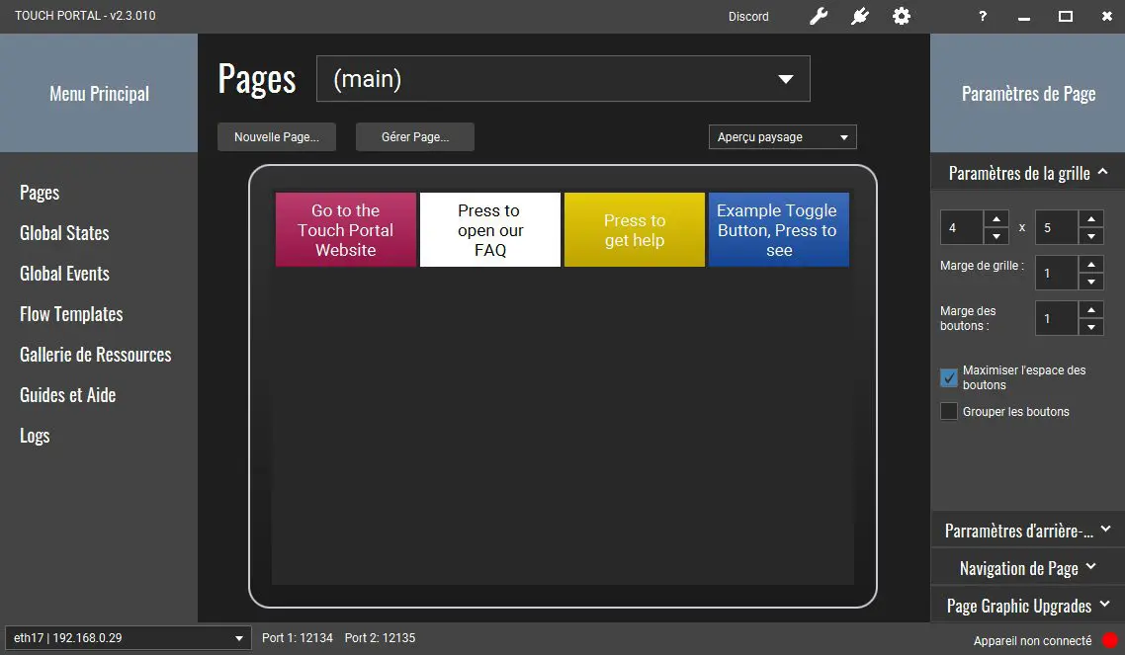
Task: Select the Go to the Touch Portal Website button
Action: coord(346,230)
